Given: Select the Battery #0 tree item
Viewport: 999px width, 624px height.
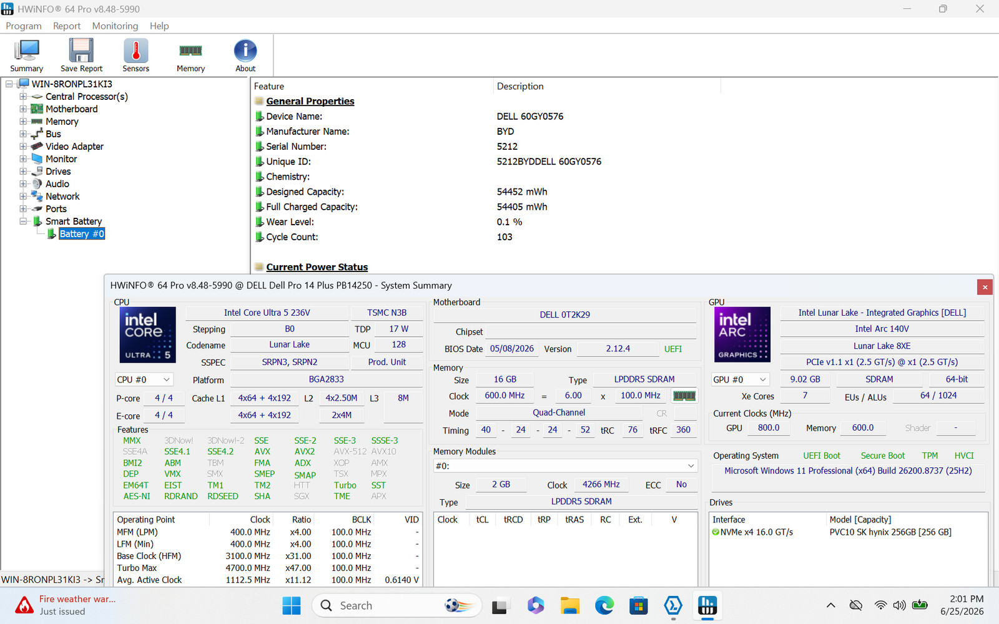Looking at the screenshot, I should point(82,234).
